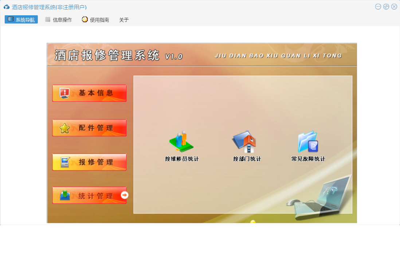Screen dimensions: 400x262
Task: Open the 按部门统计 house icon
Action: [x=244, y=142]
